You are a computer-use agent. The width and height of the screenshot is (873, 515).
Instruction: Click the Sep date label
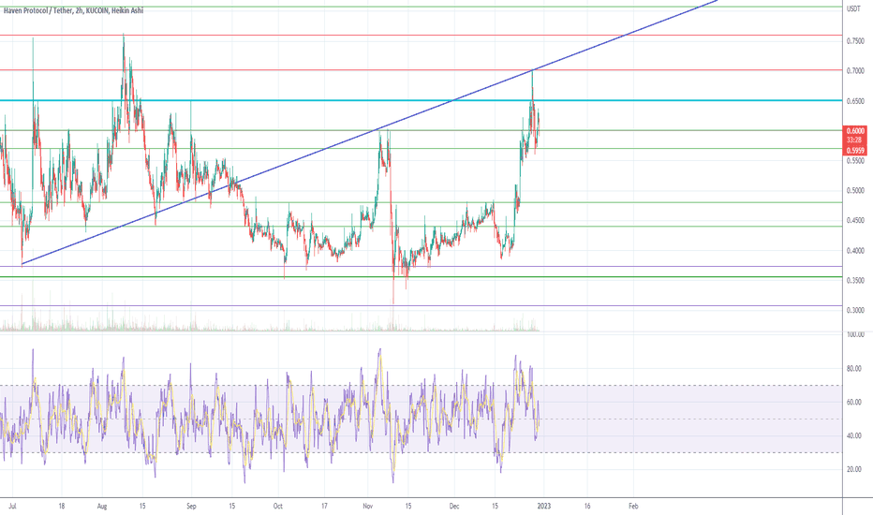coord(191,506)
